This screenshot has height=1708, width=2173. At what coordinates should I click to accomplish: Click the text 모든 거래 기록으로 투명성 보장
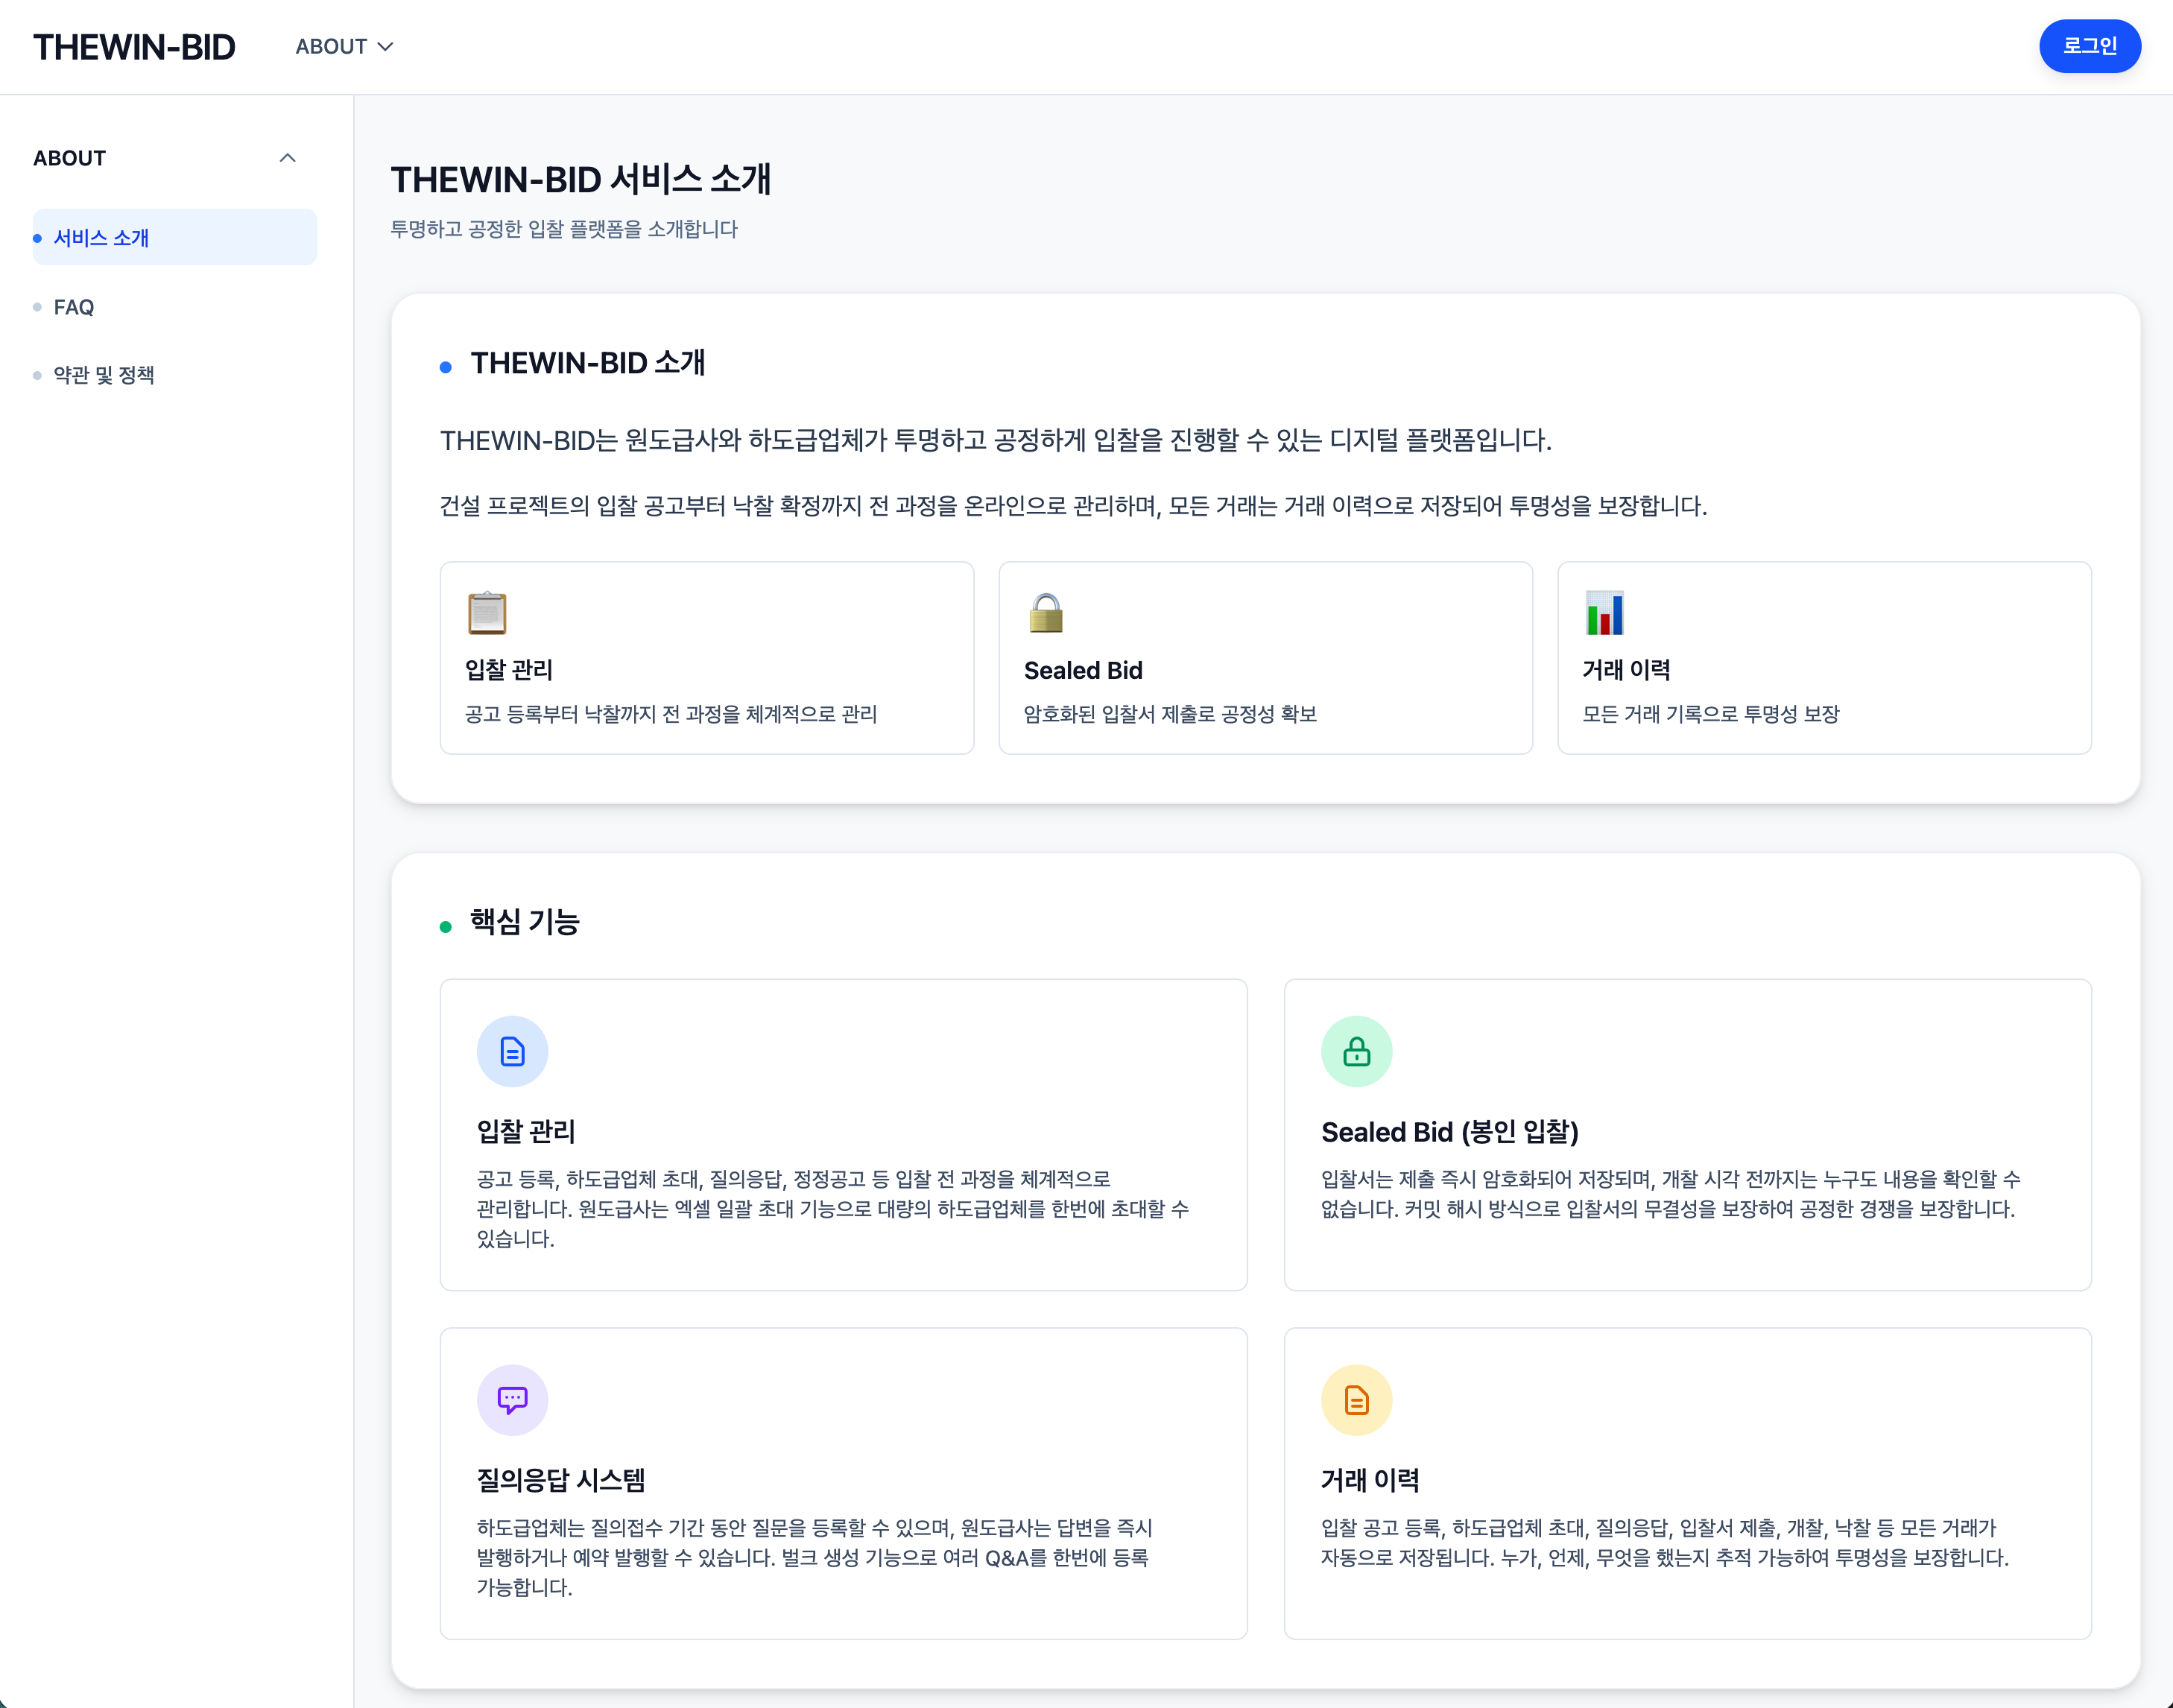[1711, 714]
